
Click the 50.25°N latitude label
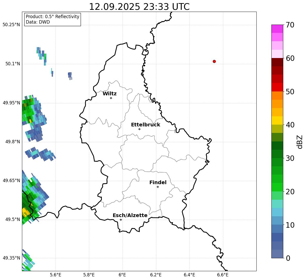pos(11,25)
